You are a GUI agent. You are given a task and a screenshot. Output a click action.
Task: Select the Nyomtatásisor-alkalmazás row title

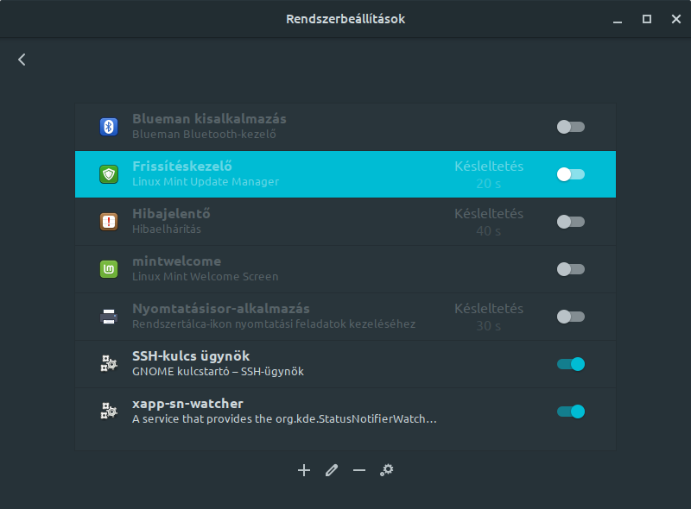click(x=221, y=309)
